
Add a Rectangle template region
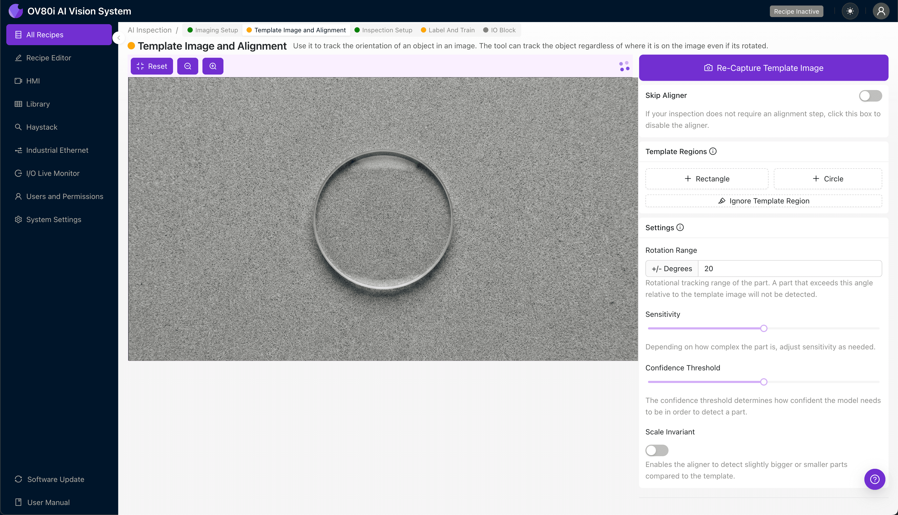[706, 179]
